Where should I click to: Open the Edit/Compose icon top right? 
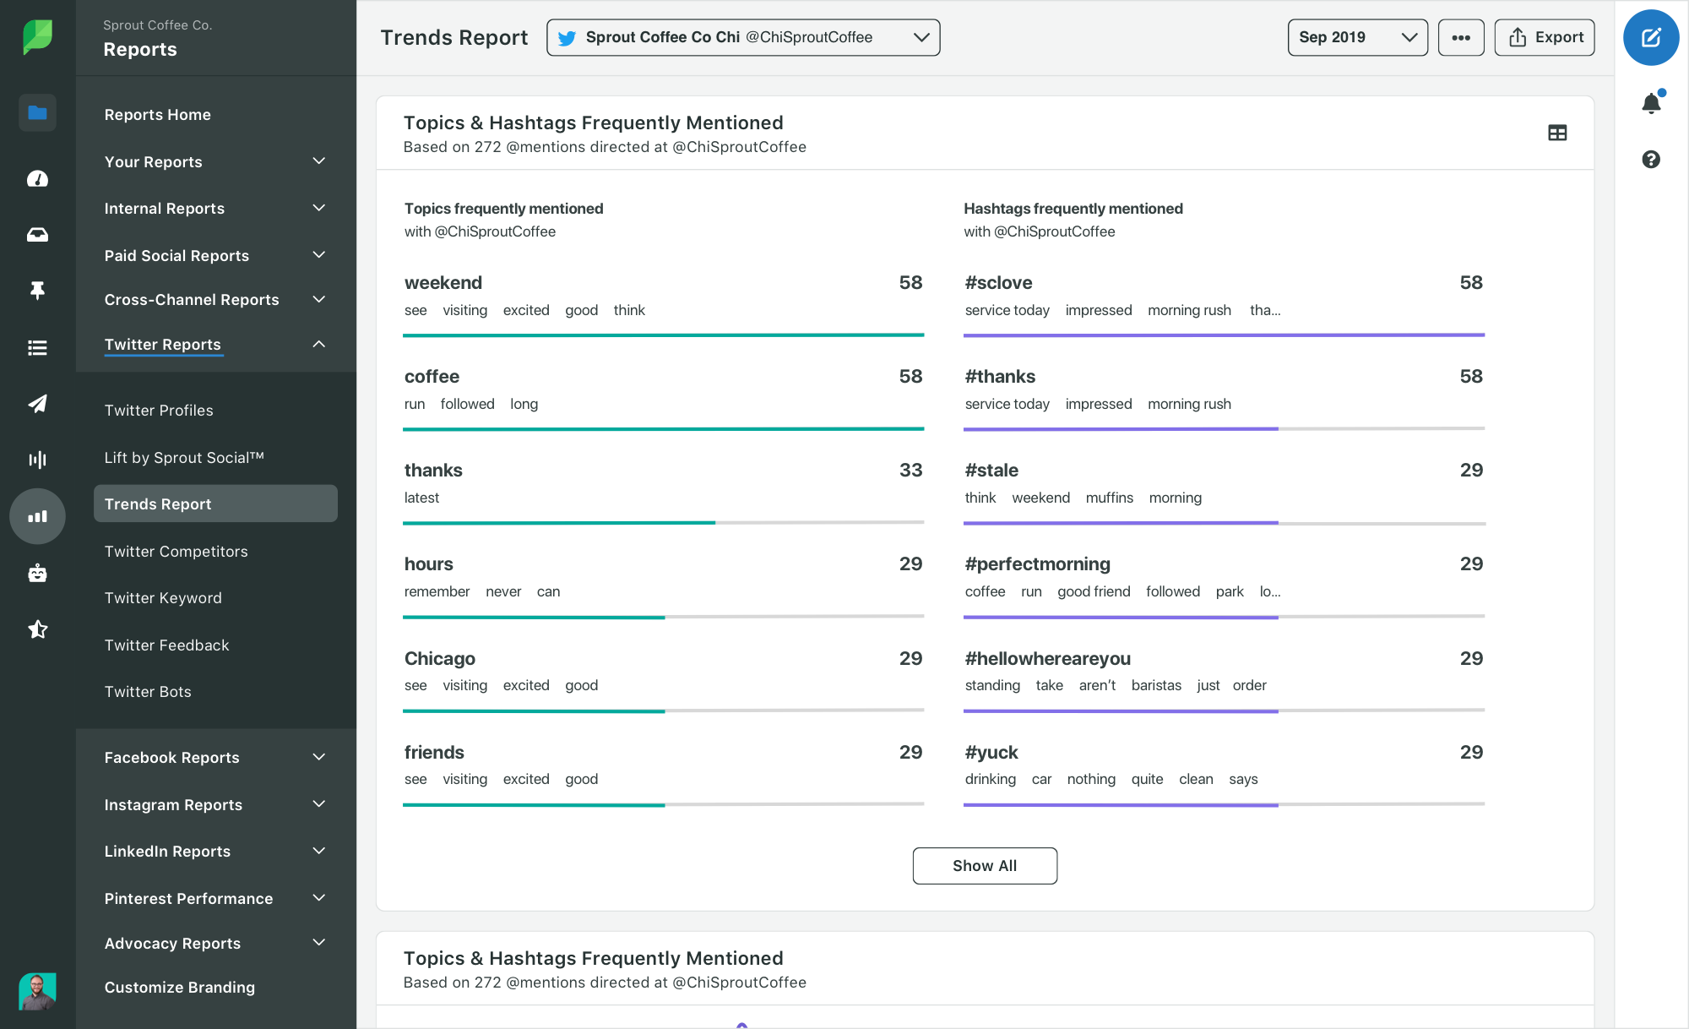1652,37
